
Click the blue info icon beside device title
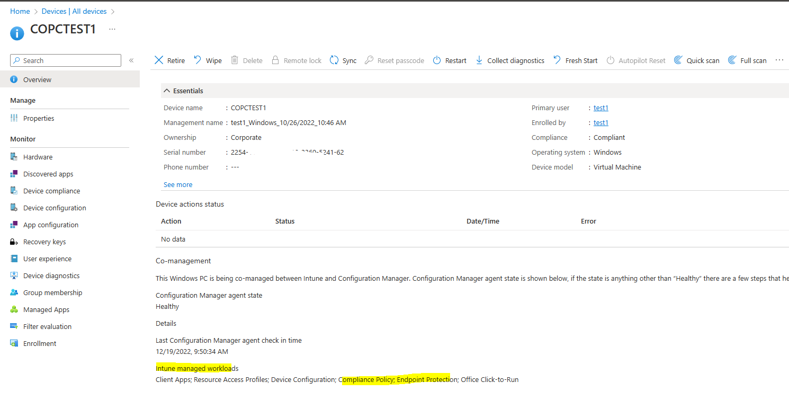17,33
